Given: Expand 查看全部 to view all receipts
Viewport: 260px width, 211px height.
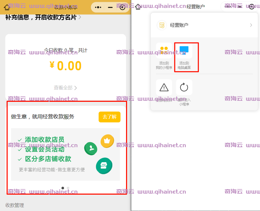Looking at the screenshot, I should click(x=65, y=88).
